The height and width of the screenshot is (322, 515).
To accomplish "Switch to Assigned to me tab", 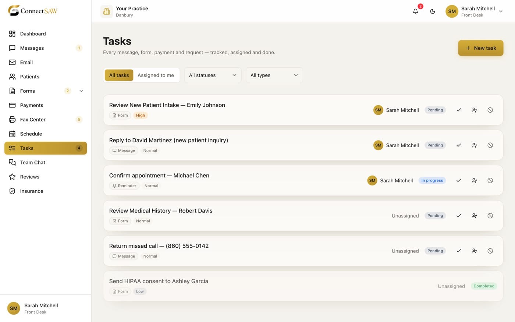I will tap(156, 75).
